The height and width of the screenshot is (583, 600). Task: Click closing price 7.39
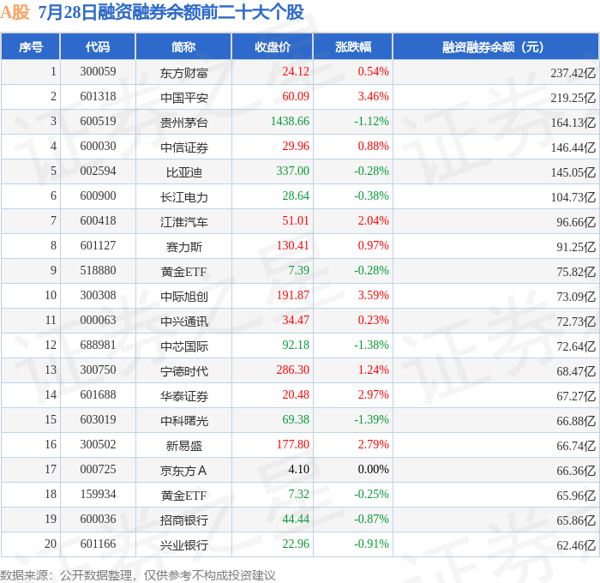pyautogui.click(x=298, y=271)
